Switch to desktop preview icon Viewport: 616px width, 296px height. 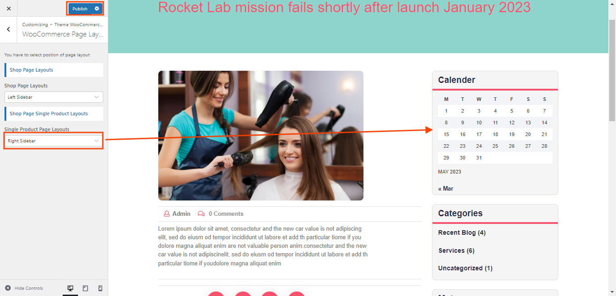70,288
